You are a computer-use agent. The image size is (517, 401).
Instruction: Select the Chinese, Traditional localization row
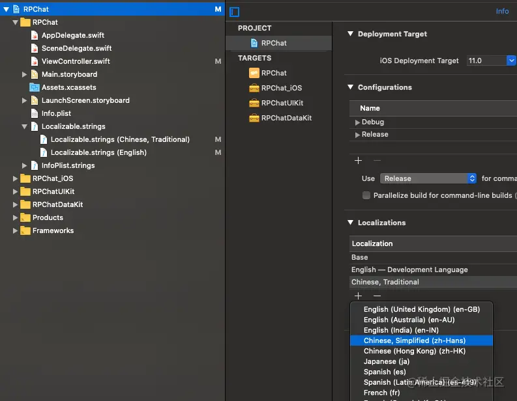tap(433, 282)
